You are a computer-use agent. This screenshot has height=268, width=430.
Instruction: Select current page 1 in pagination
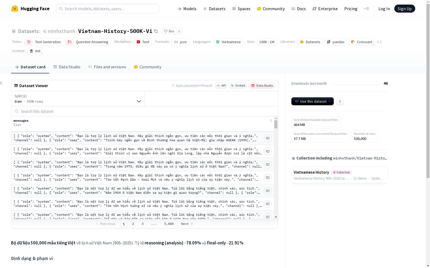click(x=124, y=224)
